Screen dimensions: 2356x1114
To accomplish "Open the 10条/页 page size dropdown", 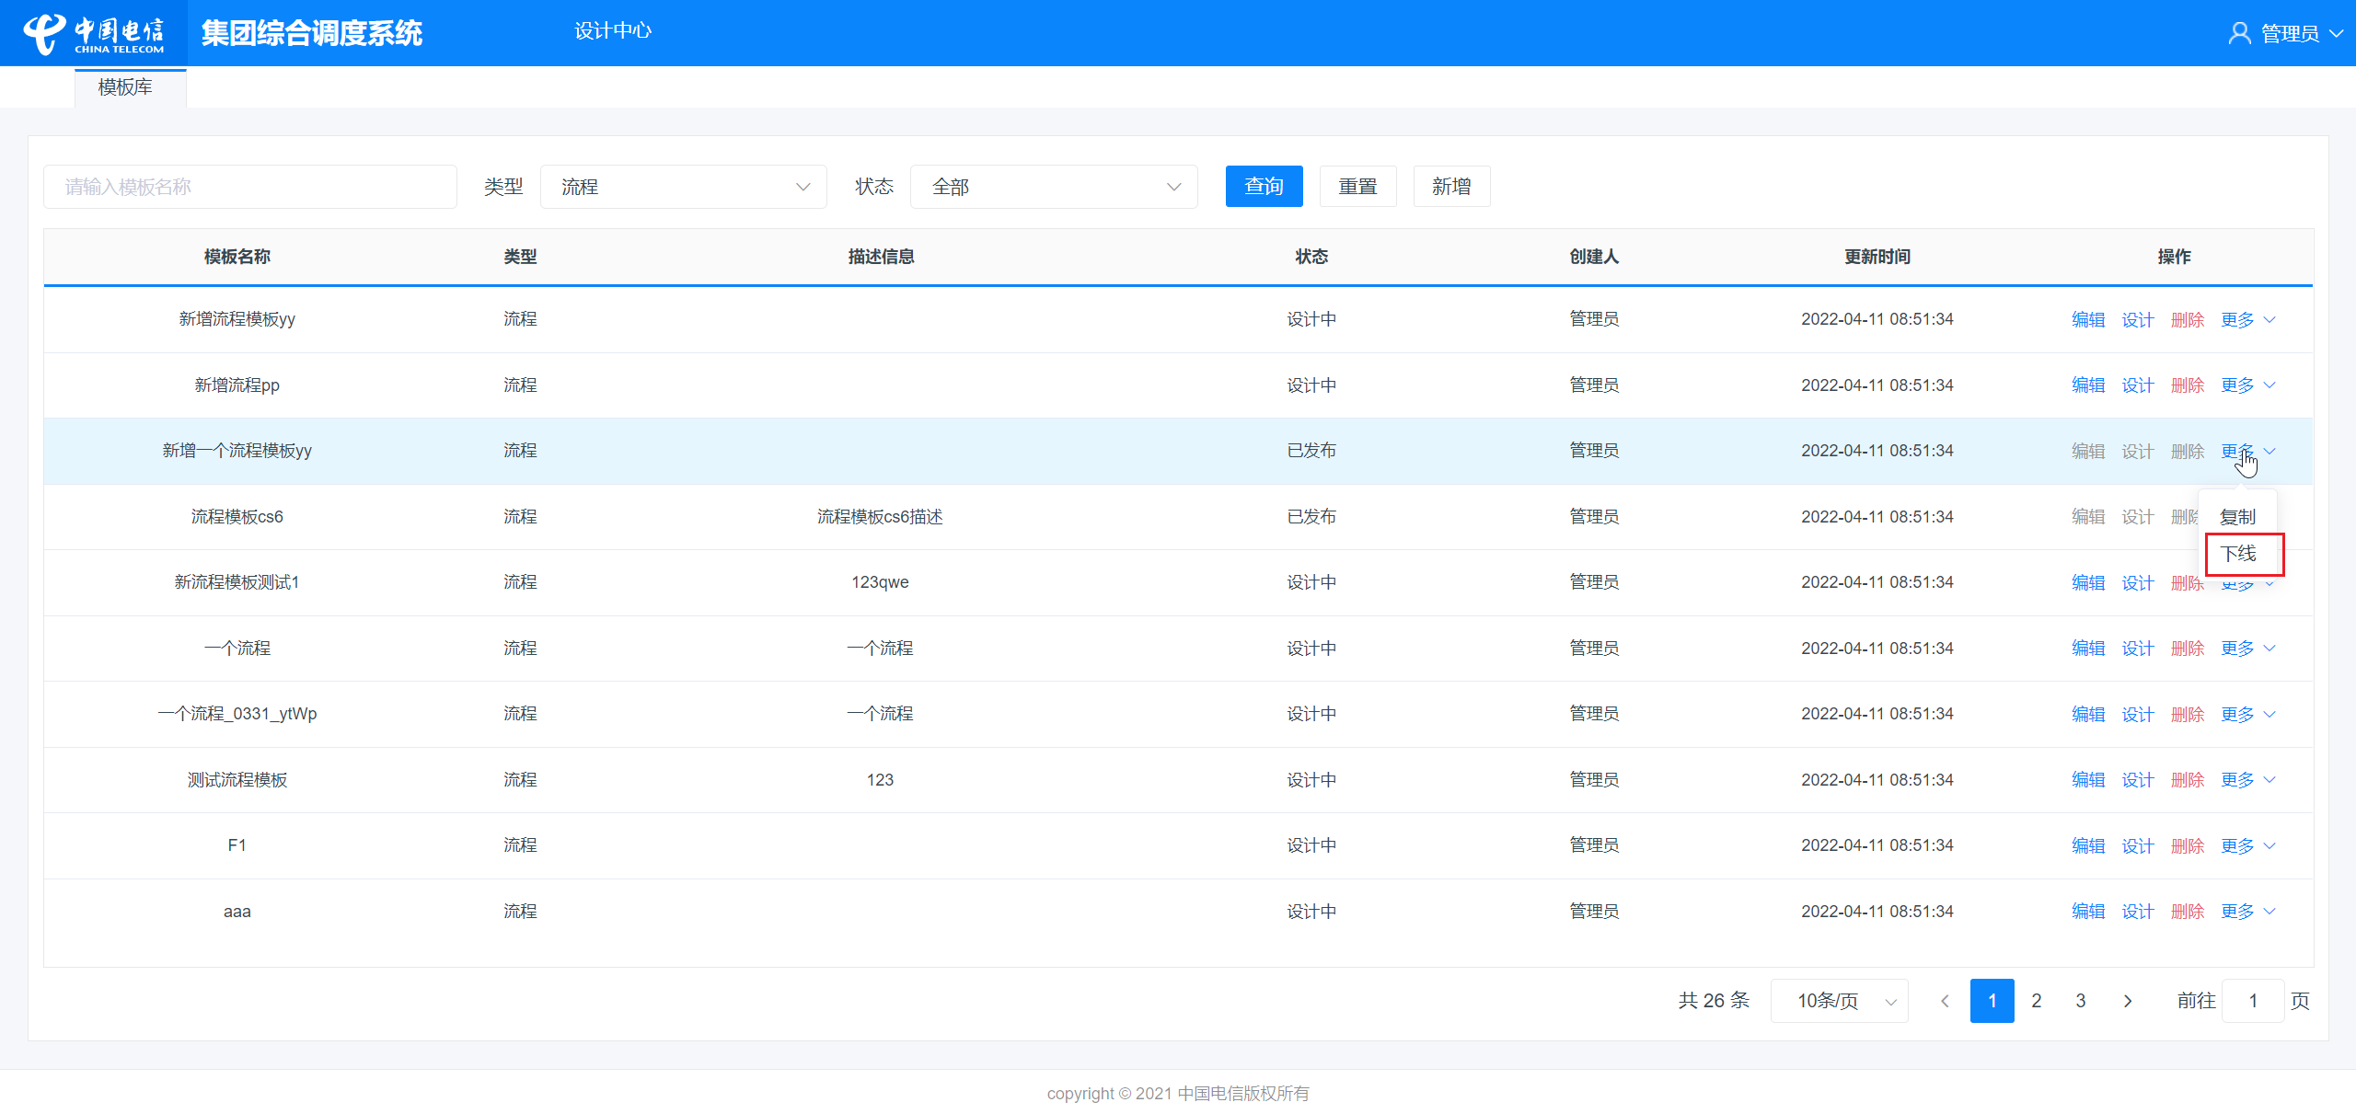I will tap(1839, 1001).
